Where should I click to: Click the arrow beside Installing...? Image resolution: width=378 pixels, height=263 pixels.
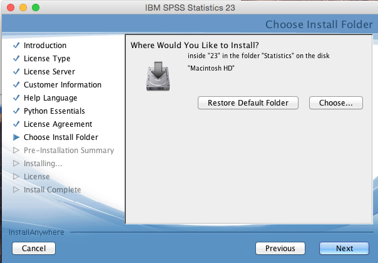coord(16,164)
